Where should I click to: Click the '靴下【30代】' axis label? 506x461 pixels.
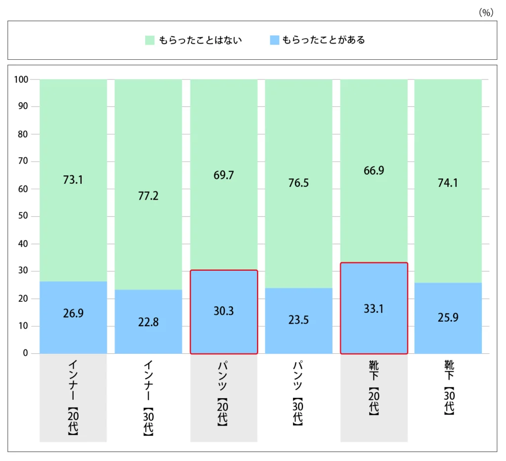click(x=449, y=387)
